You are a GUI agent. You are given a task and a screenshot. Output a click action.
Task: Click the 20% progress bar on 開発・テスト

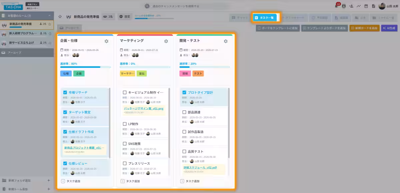tap(204, 67)
